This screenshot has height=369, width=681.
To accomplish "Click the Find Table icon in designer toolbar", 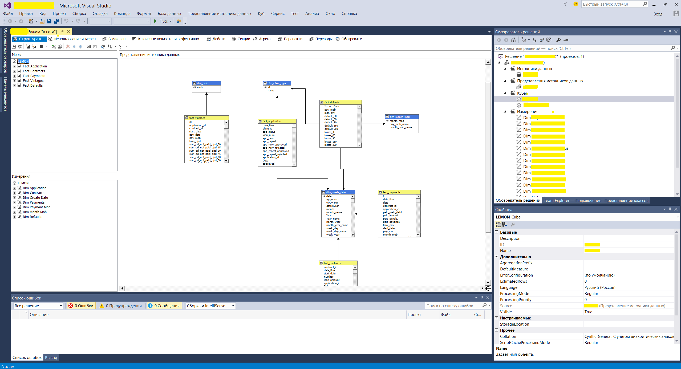I will pyautogui.click(x=103, y=47).
